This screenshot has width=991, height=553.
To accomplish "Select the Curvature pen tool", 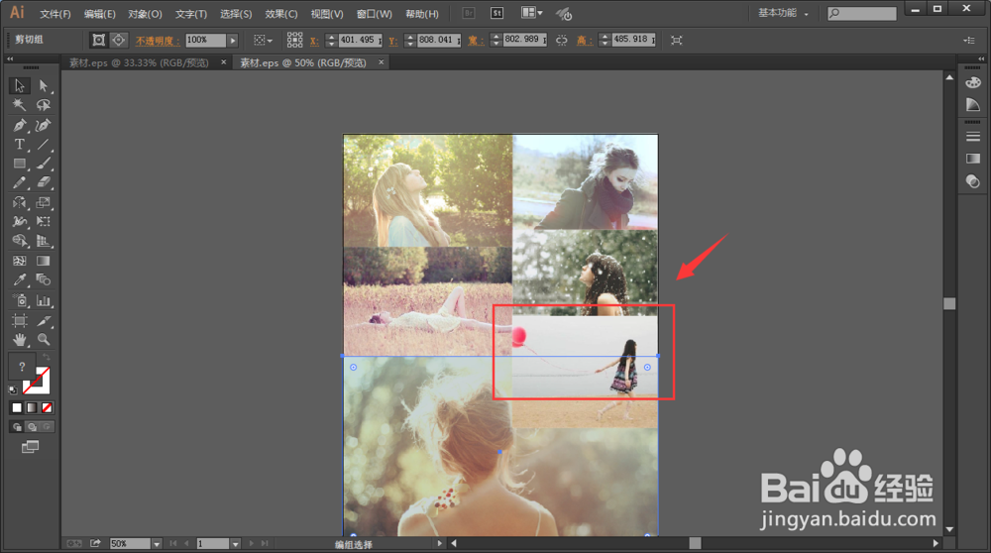I will point(43,125).
